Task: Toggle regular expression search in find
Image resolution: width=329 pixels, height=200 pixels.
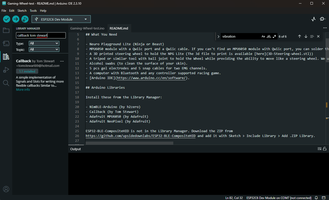Action: point(274,36)
